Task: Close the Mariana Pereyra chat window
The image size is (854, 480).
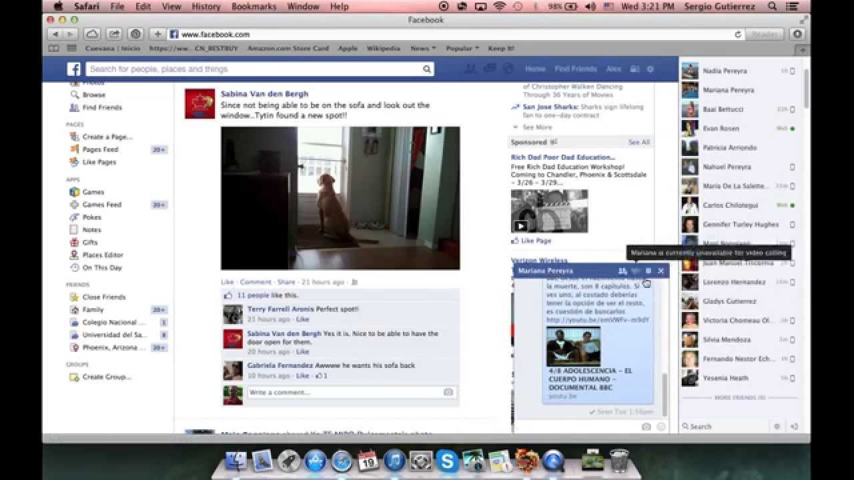Action: [661, 271]
